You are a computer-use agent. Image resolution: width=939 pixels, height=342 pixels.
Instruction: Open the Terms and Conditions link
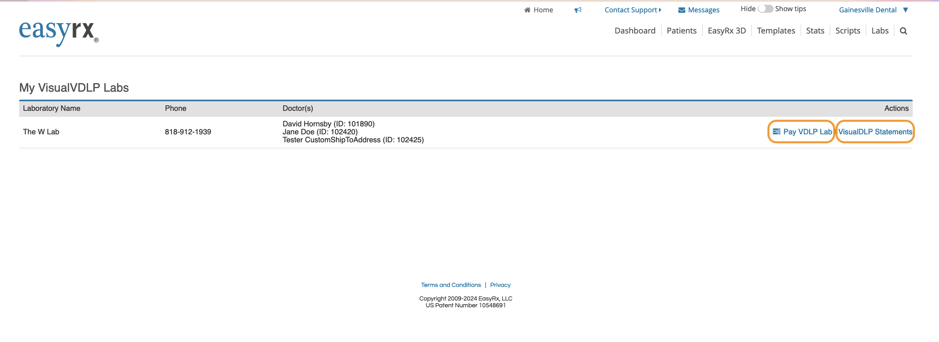tap(451, 285)
